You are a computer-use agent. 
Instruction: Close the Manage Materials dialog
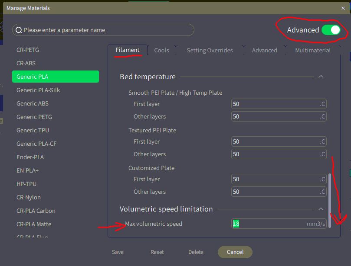[x=344, y=8]
